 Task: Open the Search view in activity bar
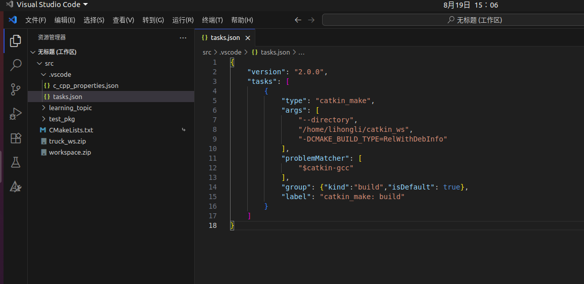[x=15, y=65]
